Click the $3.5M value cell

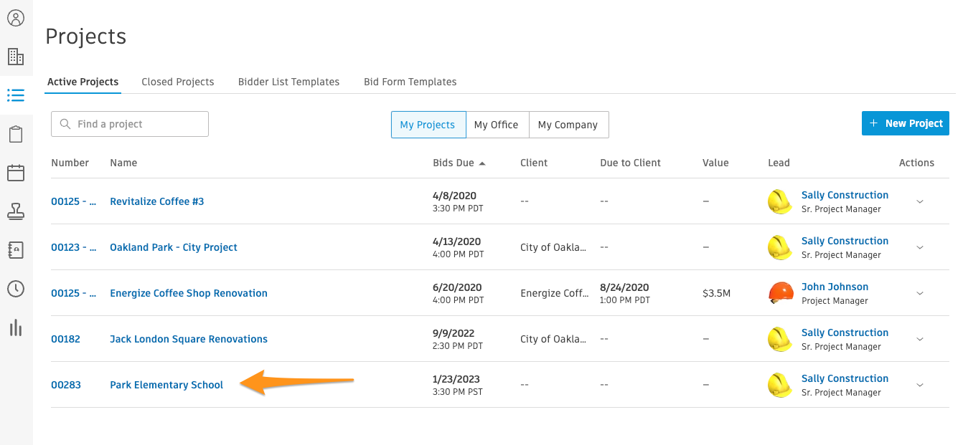tap(717, 293)
